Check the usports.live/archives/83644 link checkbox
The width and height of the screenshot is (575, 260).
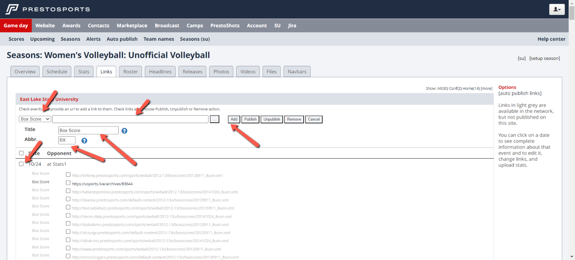point(68,183)
